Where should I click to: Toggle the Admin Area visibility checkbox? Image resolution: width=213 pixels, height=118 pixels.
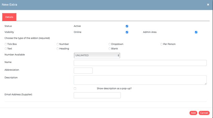click(196, 32)
